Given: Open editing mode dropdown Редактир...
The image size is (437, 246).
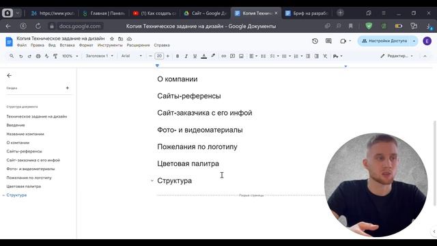Looking at the screenshot, I should pos(396,56).
